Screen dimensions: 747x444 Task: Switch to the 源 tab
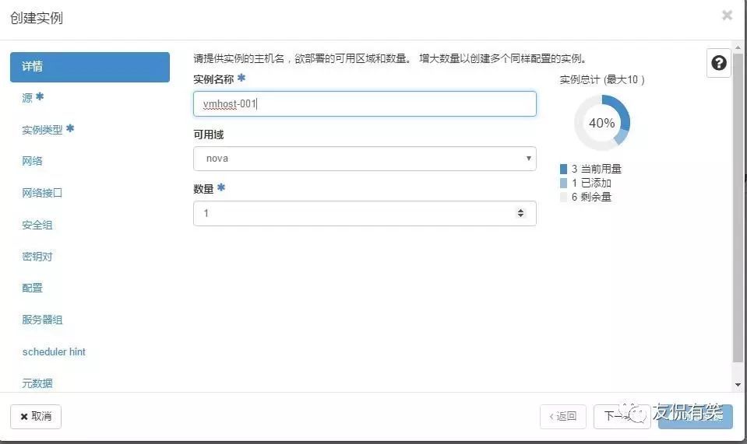(x=33, y=98)
